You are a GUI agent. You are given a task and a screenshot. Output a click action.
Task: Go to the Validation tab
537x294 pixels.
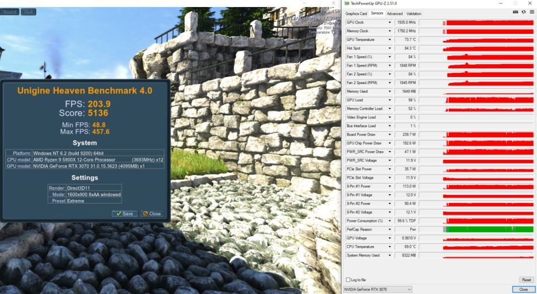point(414,13)
